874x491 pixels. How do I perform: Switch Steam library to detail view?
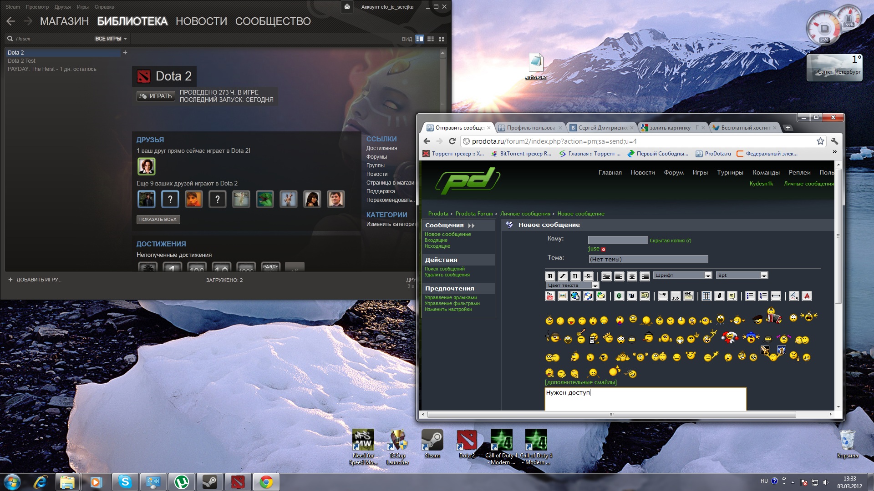[420, 39]
